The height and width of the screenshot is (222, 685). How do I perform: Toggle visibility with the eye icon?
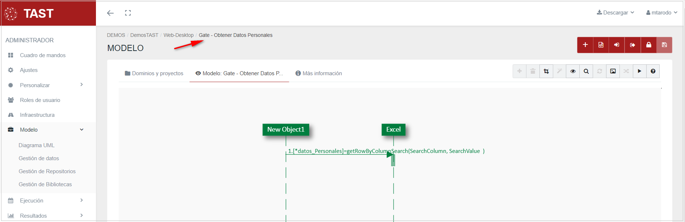click(x=573, y=71)
